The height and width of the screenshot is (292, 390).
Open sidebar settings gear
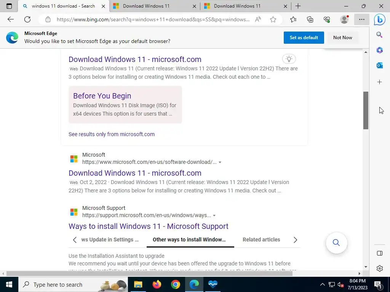coord(380,268)
